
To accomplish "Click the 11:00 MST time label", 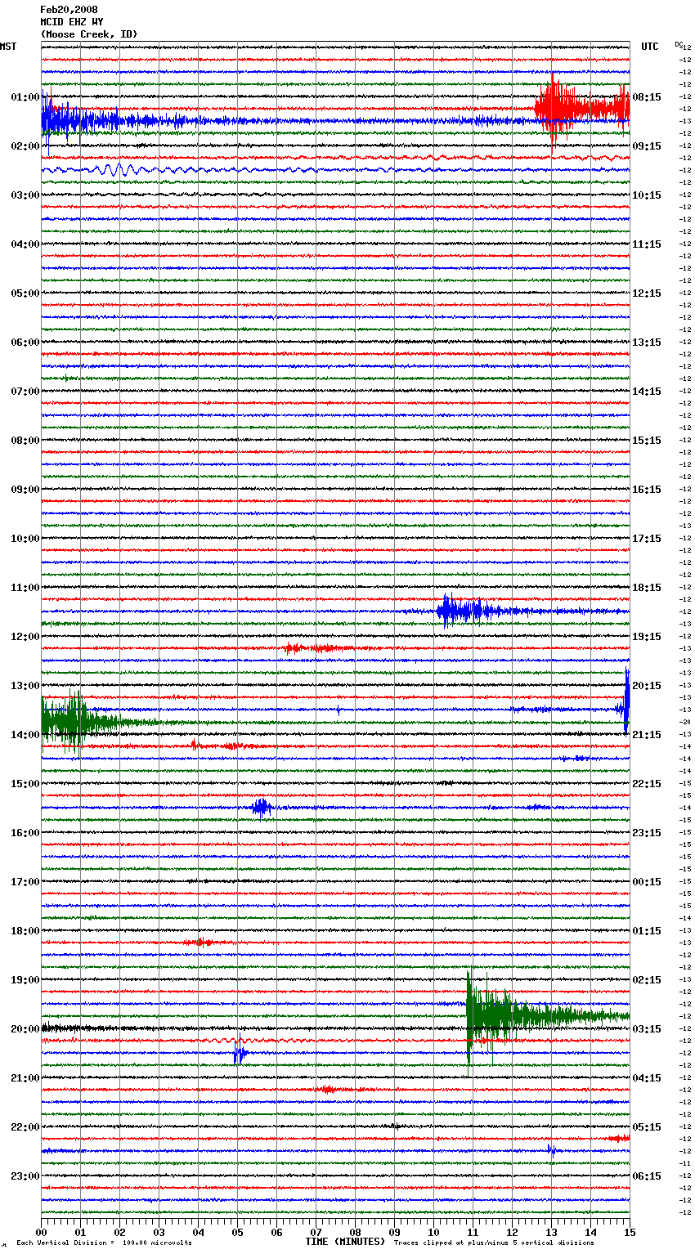I will [25, 588].
